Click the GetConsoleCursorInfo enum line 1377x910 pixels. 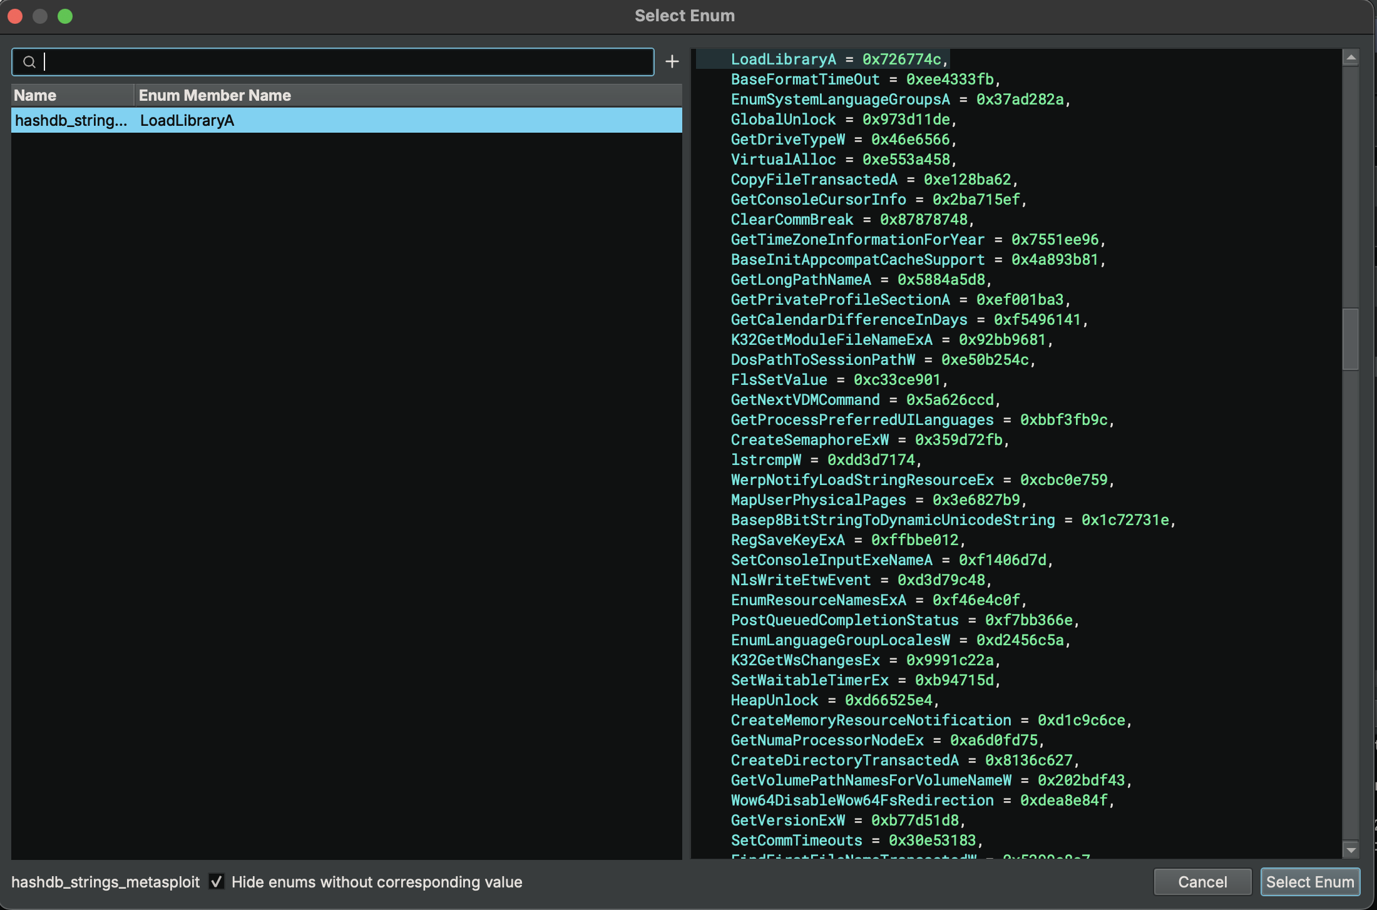tap(879, 200)
